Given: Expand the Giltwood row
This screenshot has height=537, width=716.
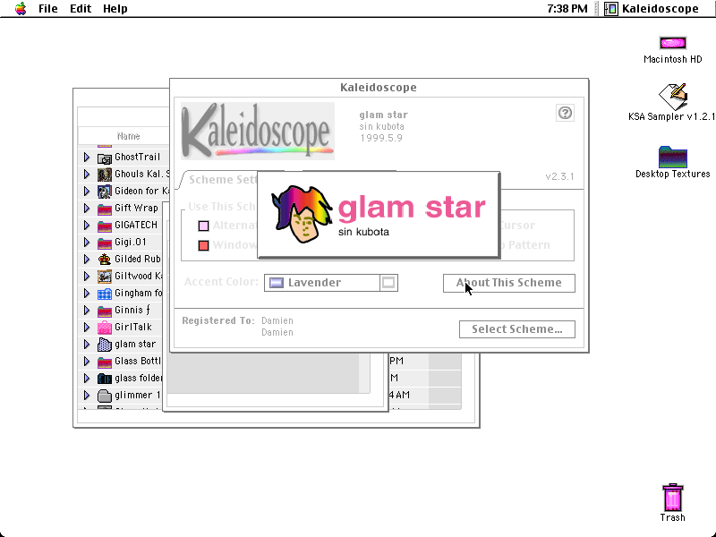Looking at the screenshot, I should click(x=87, y=277).
